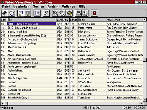The width and height of the screenshot is (147, 110).
Task: Click the printer with pages icon
Action: [x=85, y=13]
